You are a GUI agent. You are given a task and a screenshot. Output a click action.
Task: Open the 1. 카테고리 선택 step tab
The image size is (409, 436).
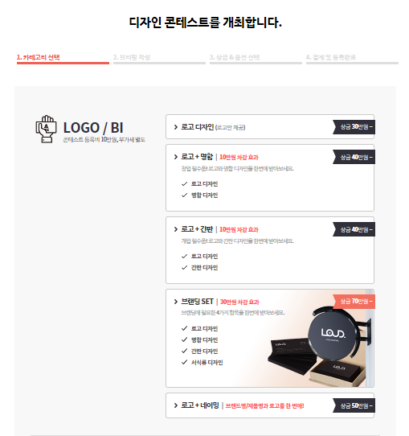click(63, 59)
